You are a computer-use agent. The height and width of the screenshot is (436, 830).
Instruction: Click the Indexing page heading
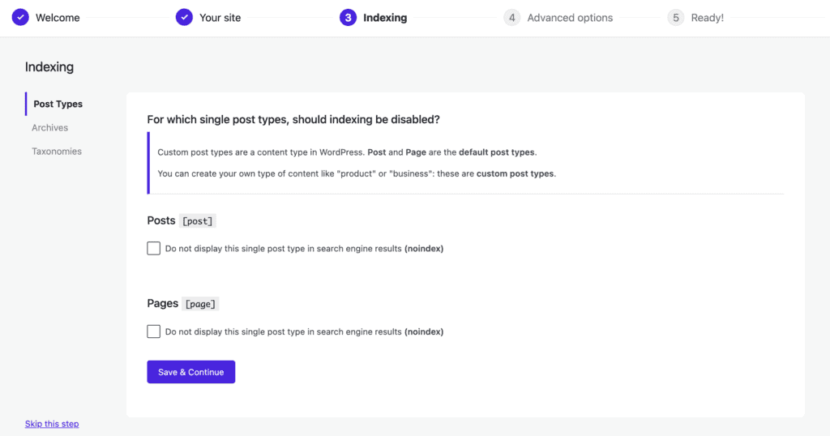[x=49, y=67]
